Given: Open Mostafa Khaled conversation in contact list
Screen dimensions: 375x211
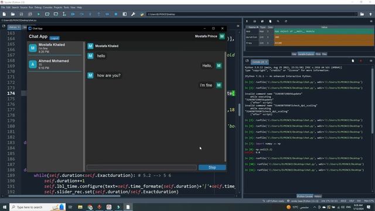Looking at the screenshot, I should pos(55,48).
